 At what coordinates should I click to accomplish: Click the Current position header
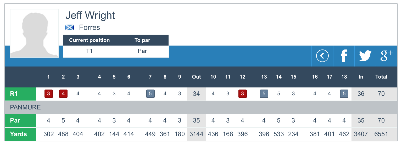pos(89,40)
